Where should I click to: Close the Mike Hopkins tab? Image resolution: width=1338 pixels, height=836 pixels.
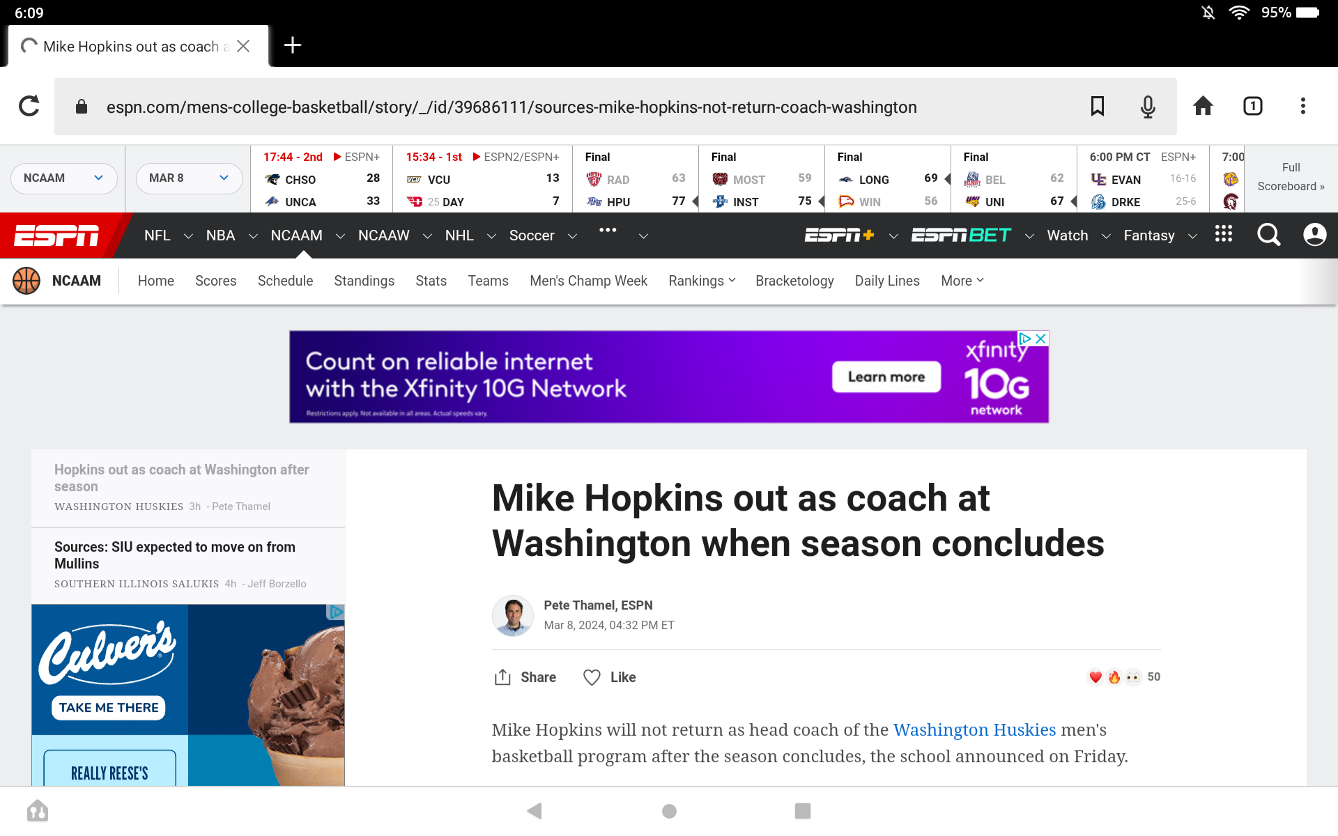(x=243, y=46)
